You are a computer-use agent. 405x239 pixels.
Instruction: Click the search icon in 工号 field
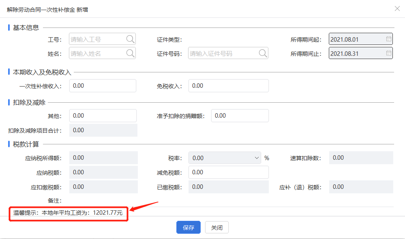point(130,39)
